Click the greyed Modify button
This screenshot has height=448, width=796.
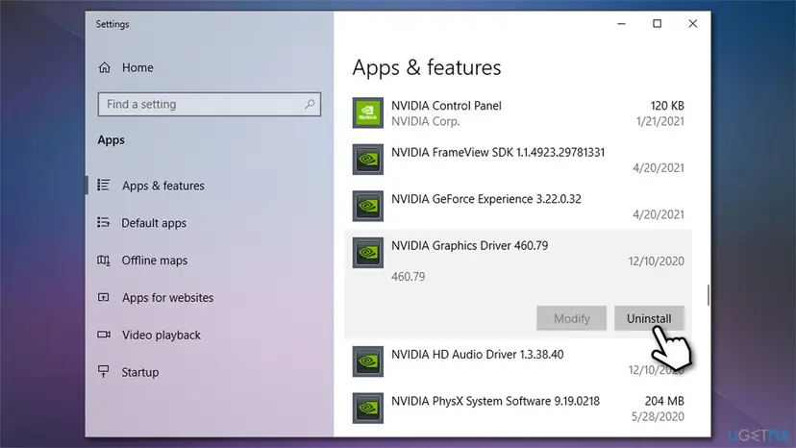click(x=572, y=318)
